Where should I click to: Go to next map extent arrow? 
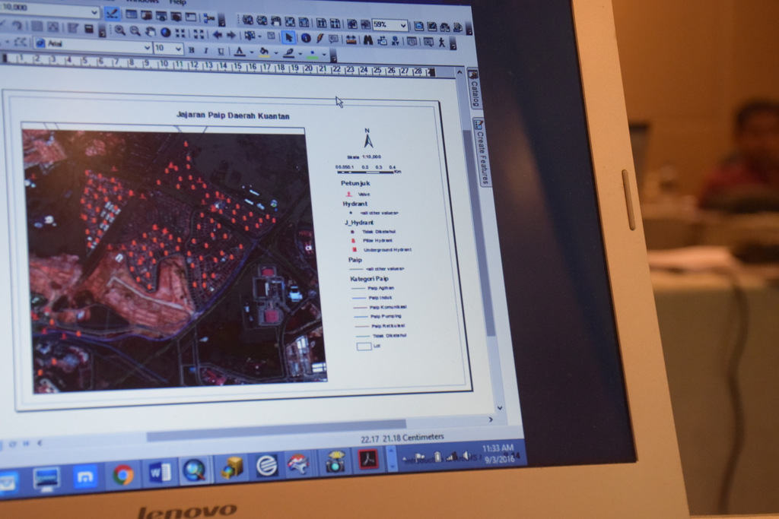231,35
